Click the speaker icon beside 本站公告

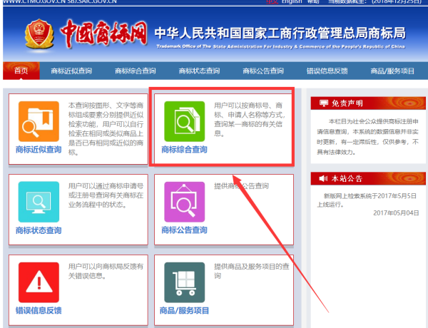pyautogui.click(x=323, y=178)
